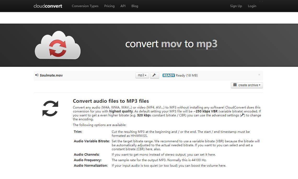Visit the Blog link
This screenshot has width=298, height=179.
click(x=135, y=6)
